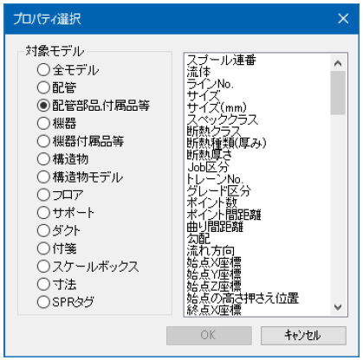Click the scroll up arrow in property list
Screen dimensions: 363x360
click(x=338, y=63)
